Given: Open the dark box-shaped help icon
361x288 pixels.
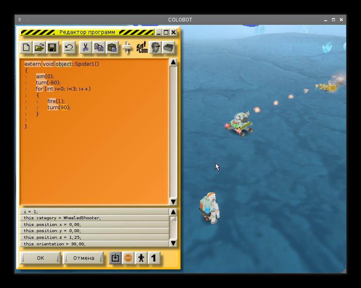Looking at the screenshot, I should click(x=168, y=48).
